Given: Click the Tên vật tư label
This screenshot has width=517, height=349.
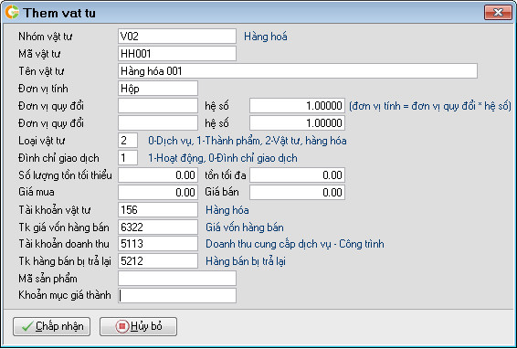Looking at the screenshot, I should point(41,71).
